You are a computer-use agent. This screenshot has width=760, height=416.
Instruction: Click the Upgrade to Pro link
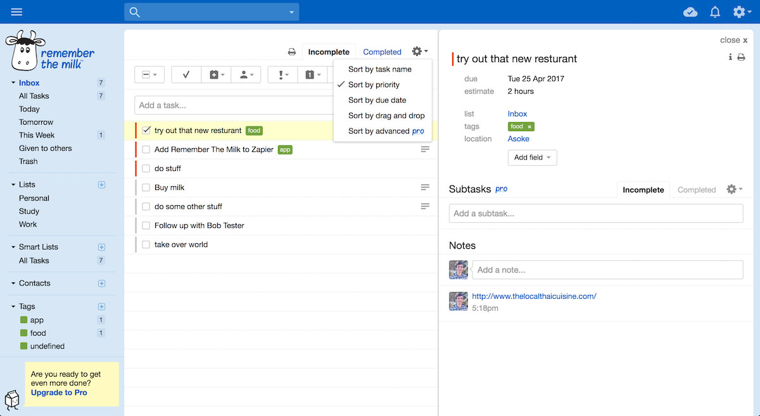pos(59,393)
